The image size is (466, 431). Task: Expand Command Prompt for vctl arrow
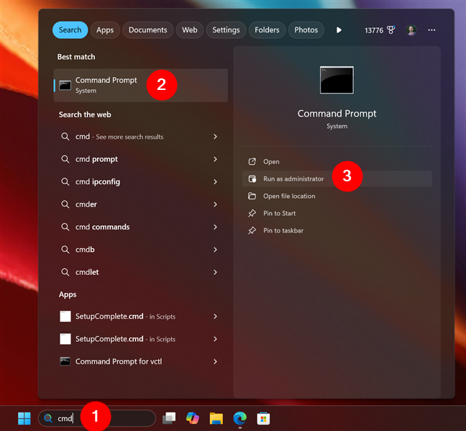[x=215, y=361]
